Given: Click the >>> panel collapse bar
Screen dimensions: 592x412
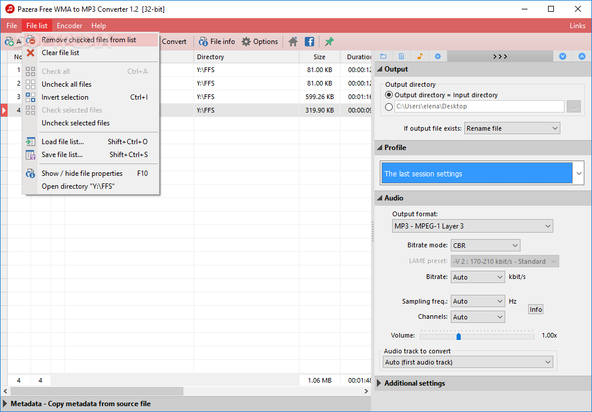Looking at the screenshot, I should point(500,56).
